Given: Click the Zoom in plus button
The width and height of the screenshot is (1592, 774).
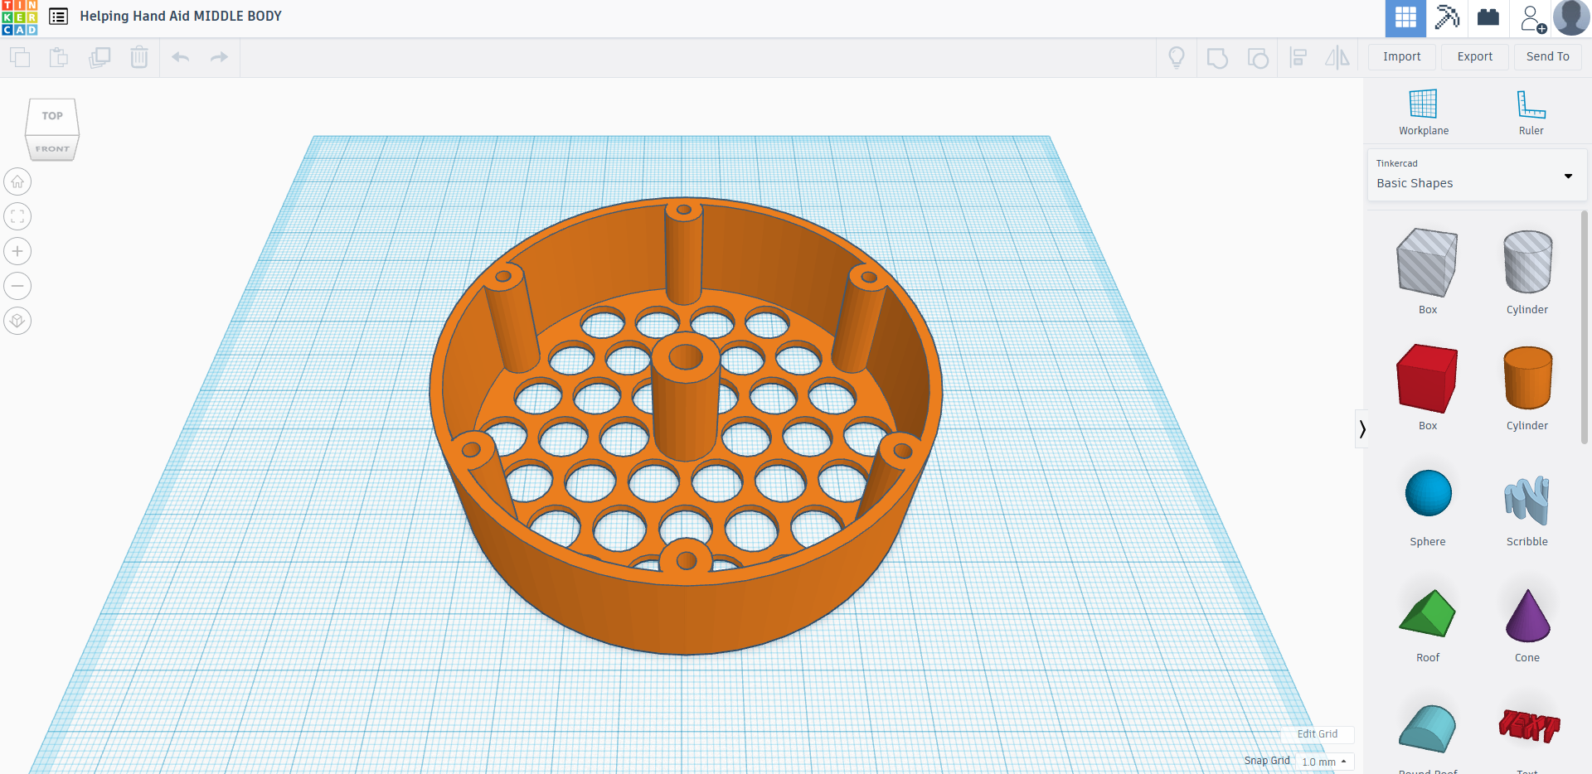Looking at the screenshot, I should pos(17,251).
